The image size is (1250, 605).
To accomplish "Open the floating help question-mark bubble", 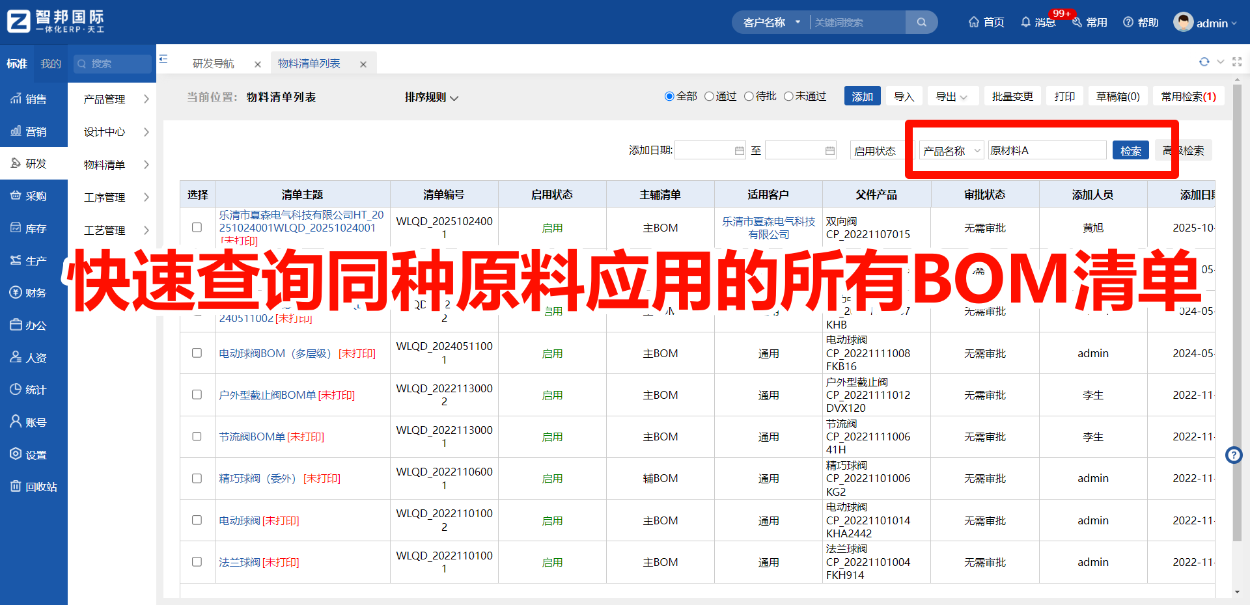I will [1234, 455].
